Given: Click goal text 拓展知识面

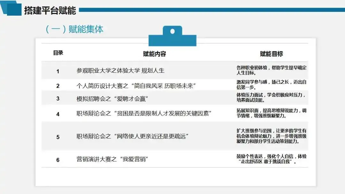Looking at the screenshot, I should click(x=272, y=113).
